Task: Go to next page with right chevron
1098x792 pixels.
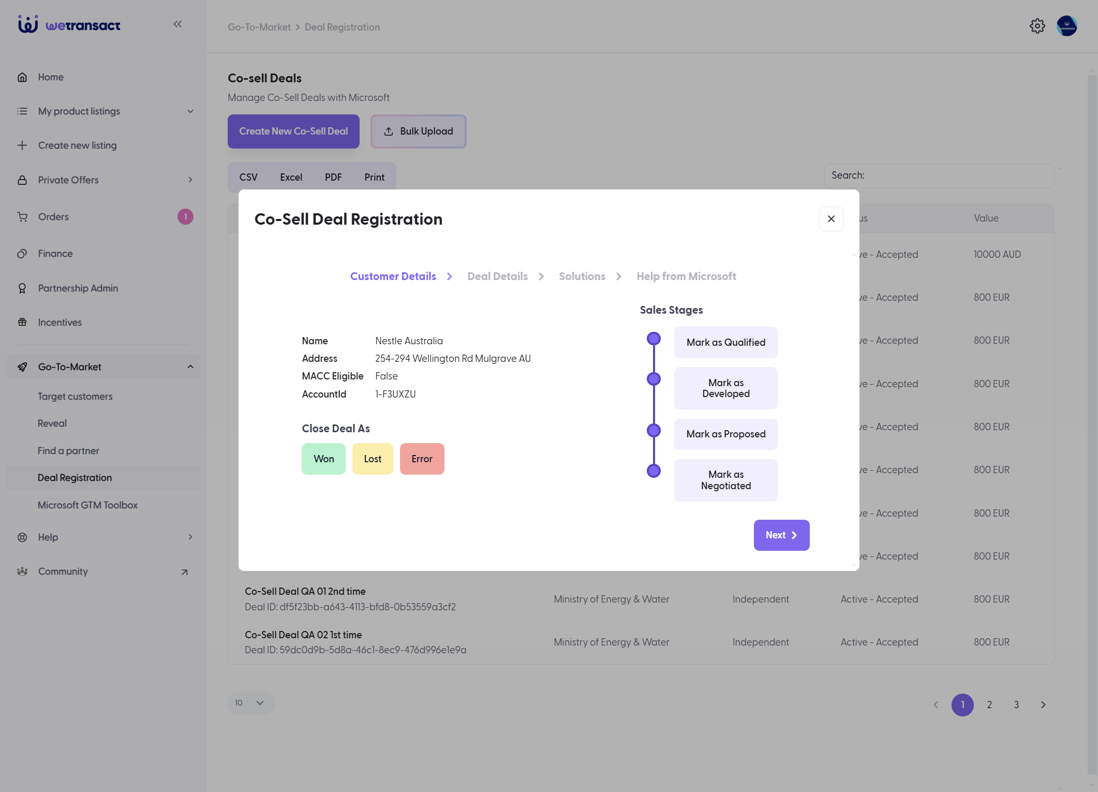Action: pos(1043,705)
